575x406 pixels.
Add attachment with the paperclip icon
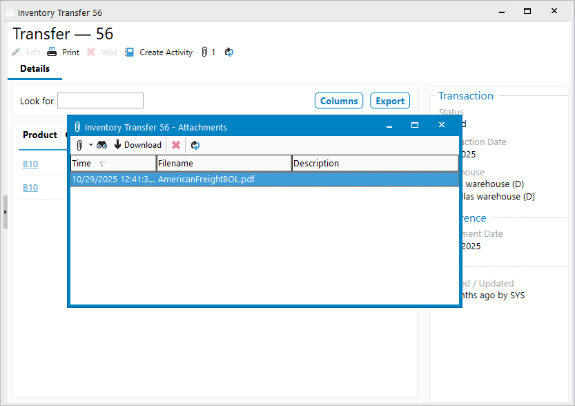[79, 145]
